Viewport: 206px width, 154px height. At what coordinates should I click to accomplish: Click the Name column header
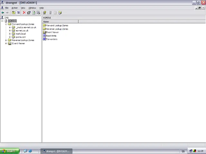pyautogui.click(x=60, y=21)
